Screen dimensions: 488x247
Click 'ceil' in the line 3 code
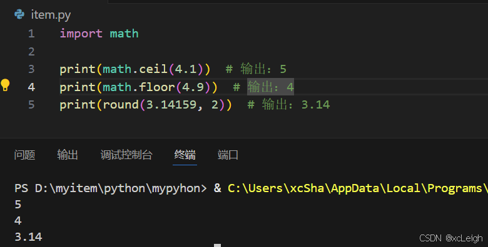[x=153, y=69]
